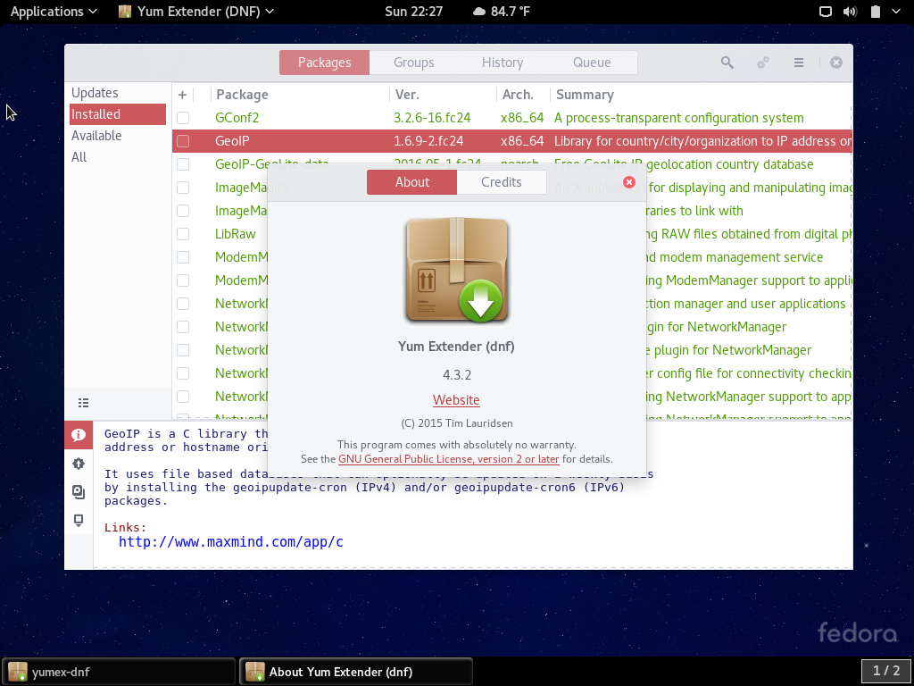
Task: Click 'A process-transparent configuration system' summary
Action: pyautogui.click(x=679, y=118)
